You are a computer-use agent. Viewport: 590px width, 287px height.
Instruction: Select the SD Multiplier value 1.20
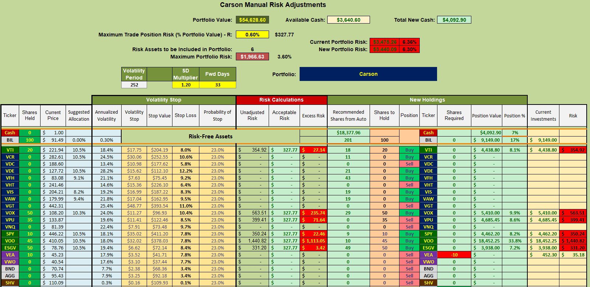coord(186,85)
